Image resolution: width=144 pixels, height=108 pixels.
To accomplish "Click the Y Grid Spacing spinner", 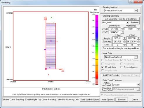I will [x=138, y=42].
